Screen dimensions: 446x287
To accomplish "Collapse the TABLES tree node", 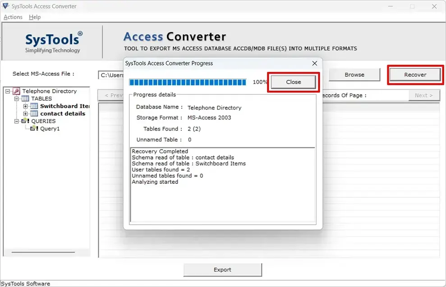I will point(17,99).
